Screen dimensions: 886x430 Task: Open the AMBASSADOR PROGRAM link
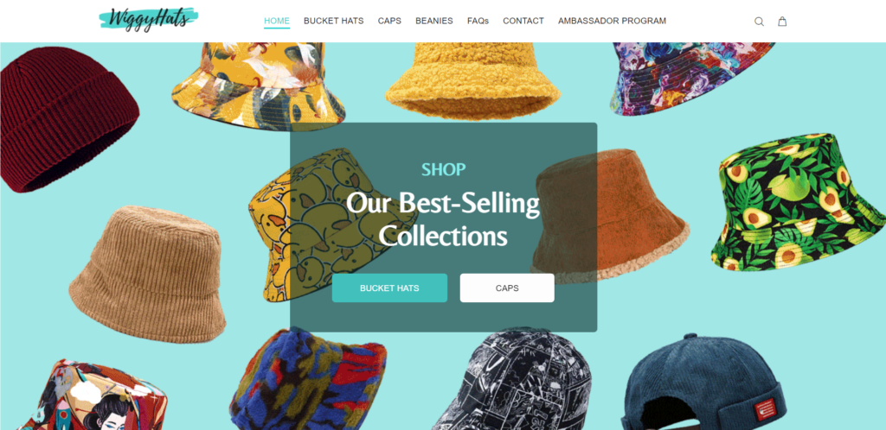coord(612,21)
